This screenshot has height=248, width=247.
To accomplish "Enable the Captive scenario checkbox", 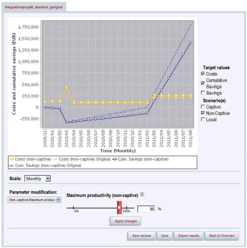I will [203, 107].
